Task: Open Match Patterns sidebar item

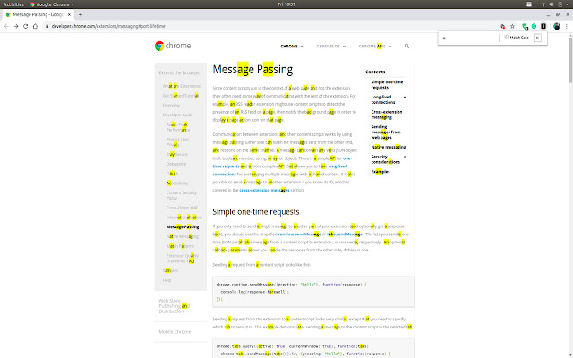Action: 180,246
